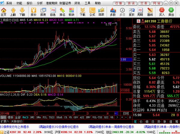Click the 行情 button at top right
180x134 pixels.
119,3
